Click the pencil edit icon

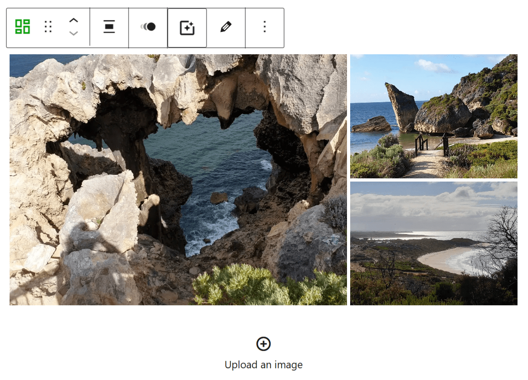pyautogui.click(x=226, y=26)
